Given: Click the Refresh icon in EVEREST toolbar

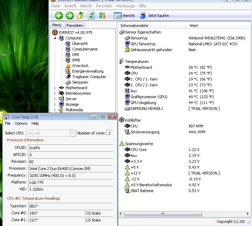Looking at the screenshot, I should click(x=91, y=16).
